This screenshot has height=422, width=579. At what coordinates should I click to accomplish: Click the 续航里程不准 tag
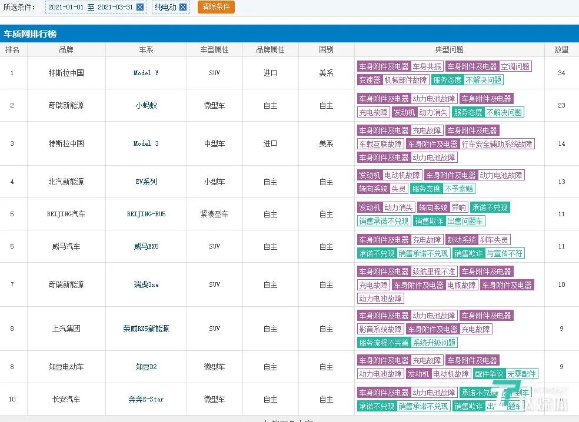coord(434,272)
